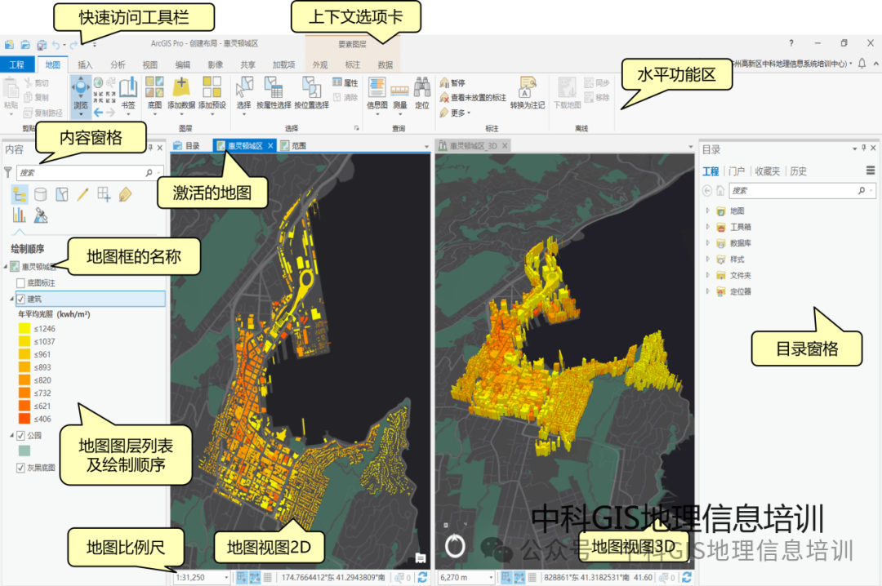
Task: Click Convert To Annotation (转换为注记)
Action: 527,93
